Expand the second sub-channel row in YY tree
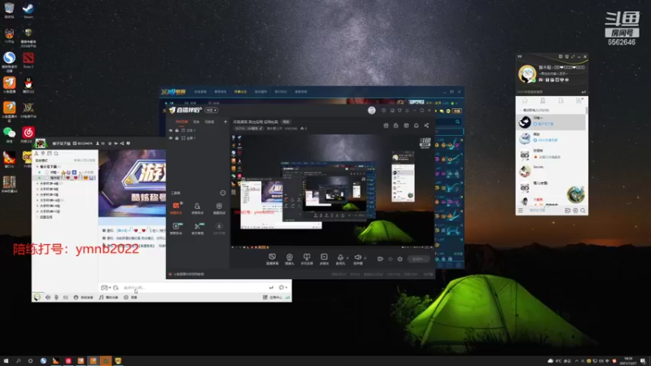 37,189
